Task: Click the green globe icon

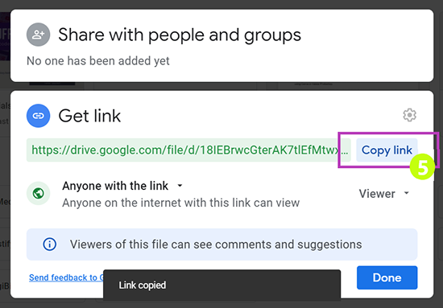Action: pyautogui.click(x=38, y=193)
